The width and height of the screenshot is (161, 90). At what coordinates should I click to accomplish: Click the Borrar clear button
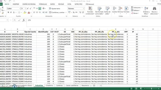tap(135, 13)
